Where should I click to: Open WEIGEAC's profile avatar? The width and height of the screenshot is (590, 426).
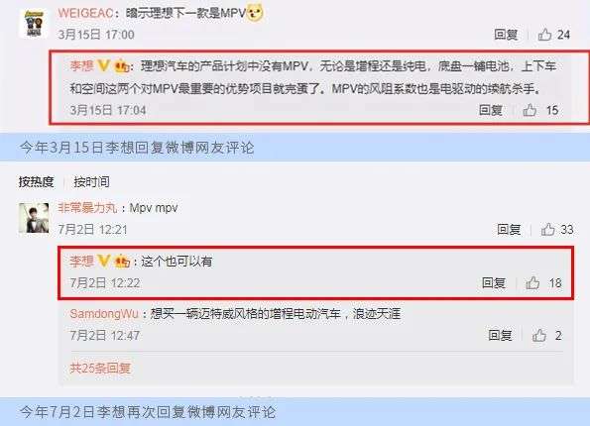point(34,24)
